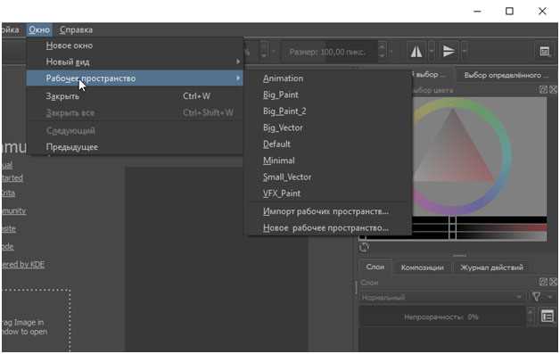
Task: Choose Закрыть in the Окно menu
Action: click(x=135, y=96)
